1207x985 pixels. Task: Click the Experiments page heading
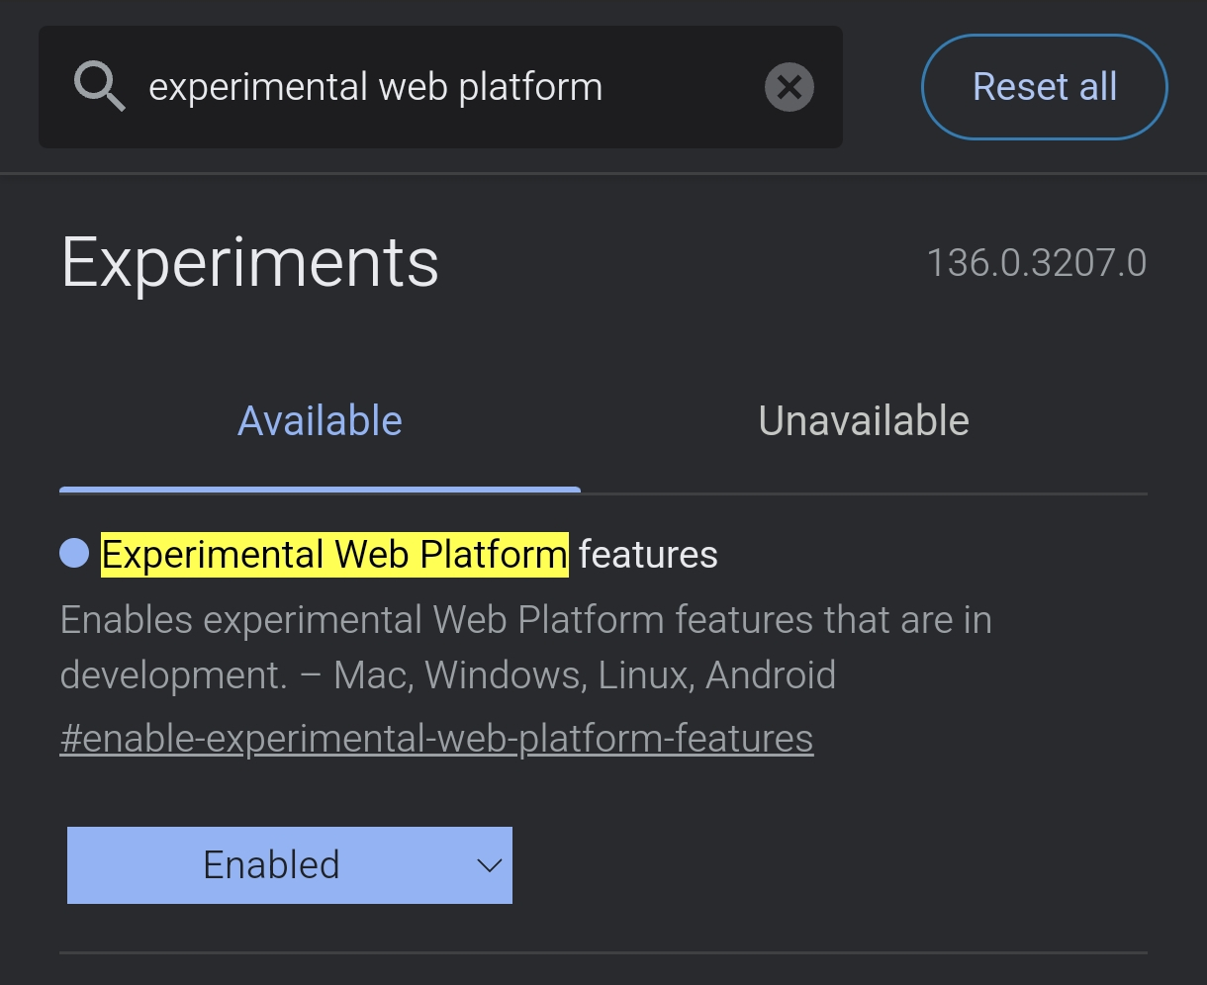coord(249,261)
